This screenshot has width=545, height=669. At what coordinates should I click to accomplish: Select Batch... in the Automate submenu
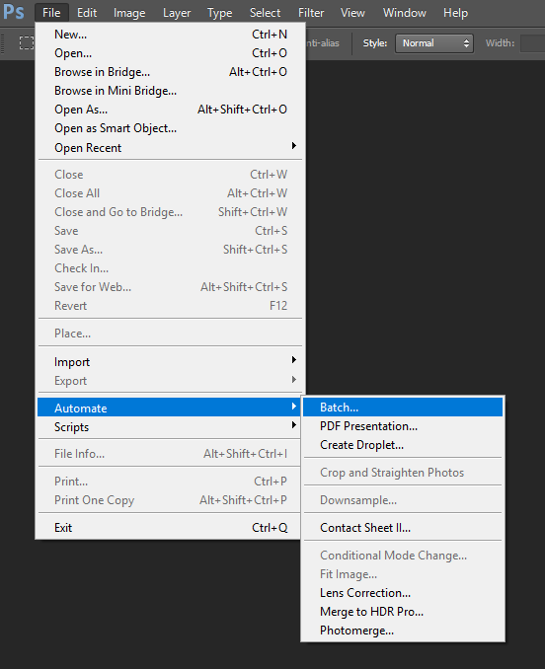[403, 408]
